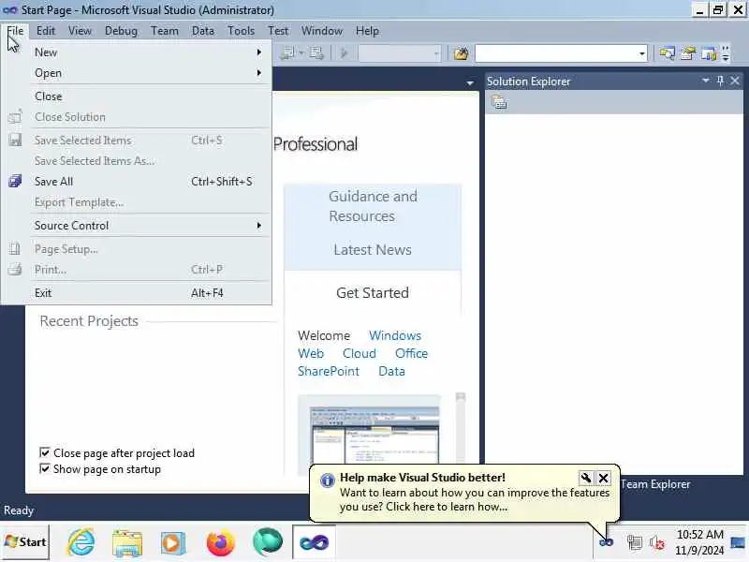Open the toolbar options overflow arrow
This screenshot has width=749, height=562.
point(726,53)
